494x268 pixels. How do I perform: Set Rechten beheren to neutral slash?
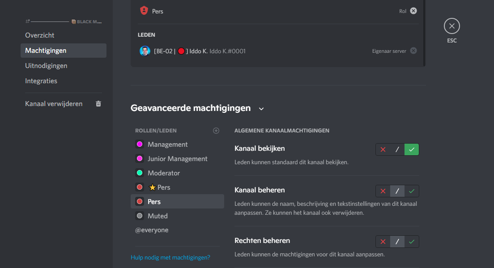pos(397,242)
